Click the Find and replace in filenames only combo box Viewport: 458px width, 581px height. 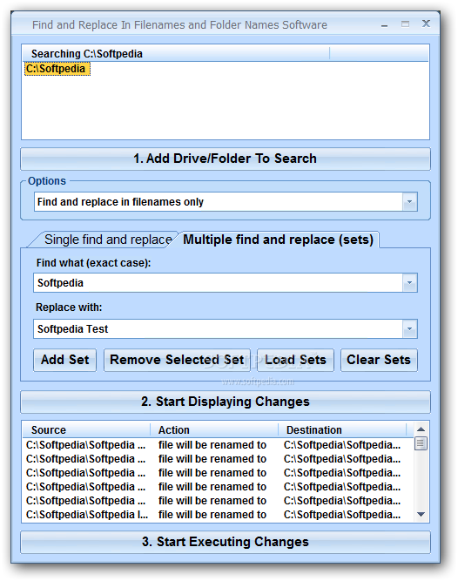click(226, 202)
